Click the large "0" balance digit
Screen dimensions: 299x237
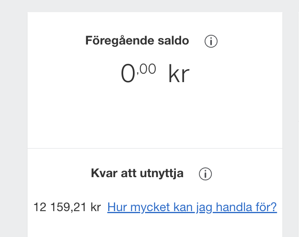128,74
